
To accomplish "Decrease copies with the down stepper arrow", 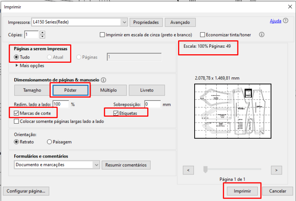I will [42, 37].
